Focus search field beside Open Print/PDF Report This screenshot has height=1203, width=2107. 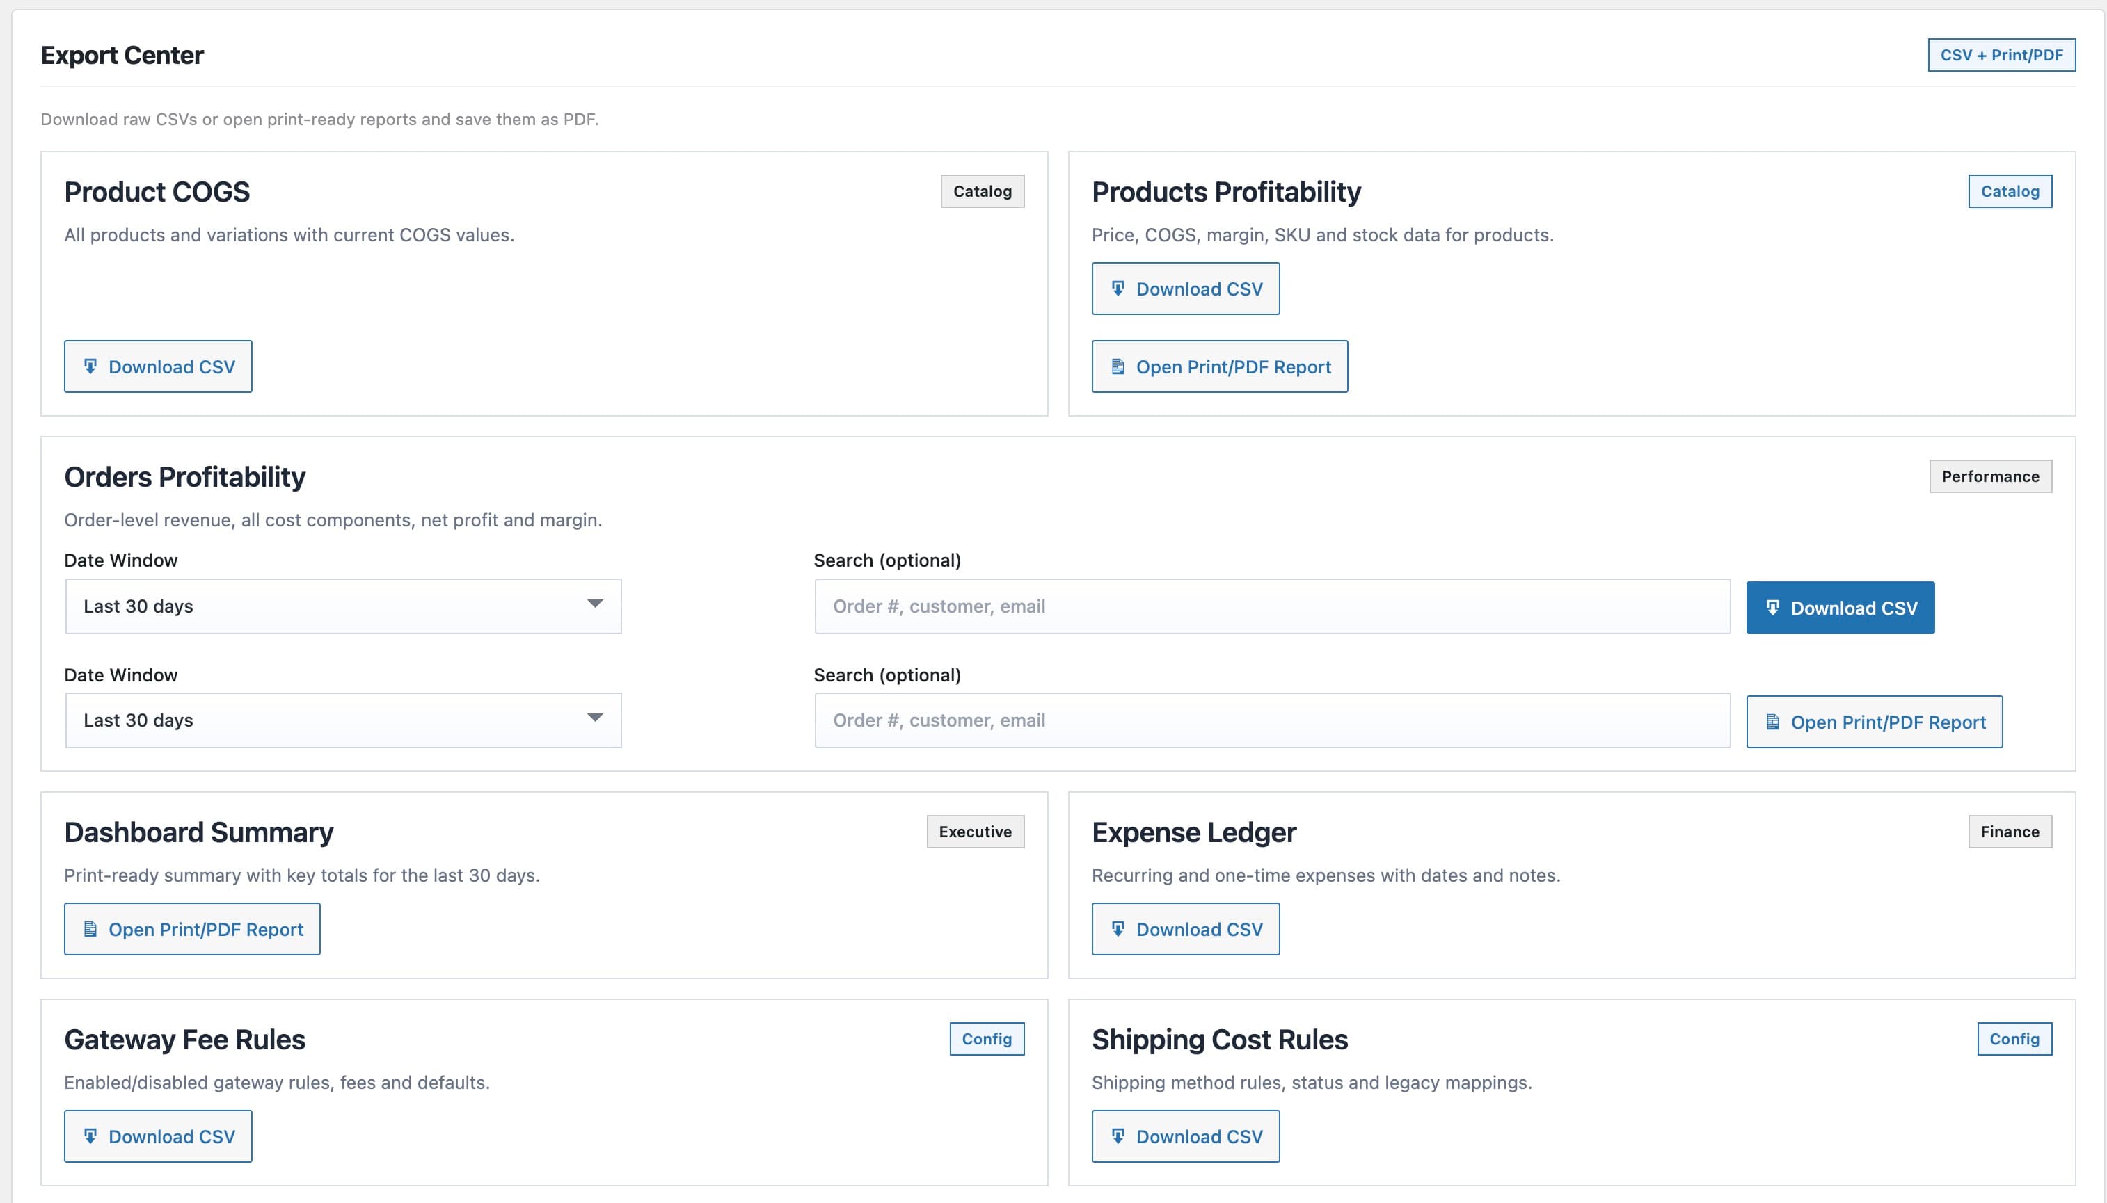[x=1272, y=720]
